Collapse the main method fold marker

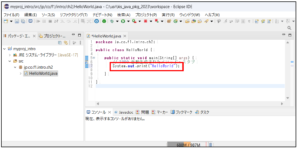click(x=94, y=58)
